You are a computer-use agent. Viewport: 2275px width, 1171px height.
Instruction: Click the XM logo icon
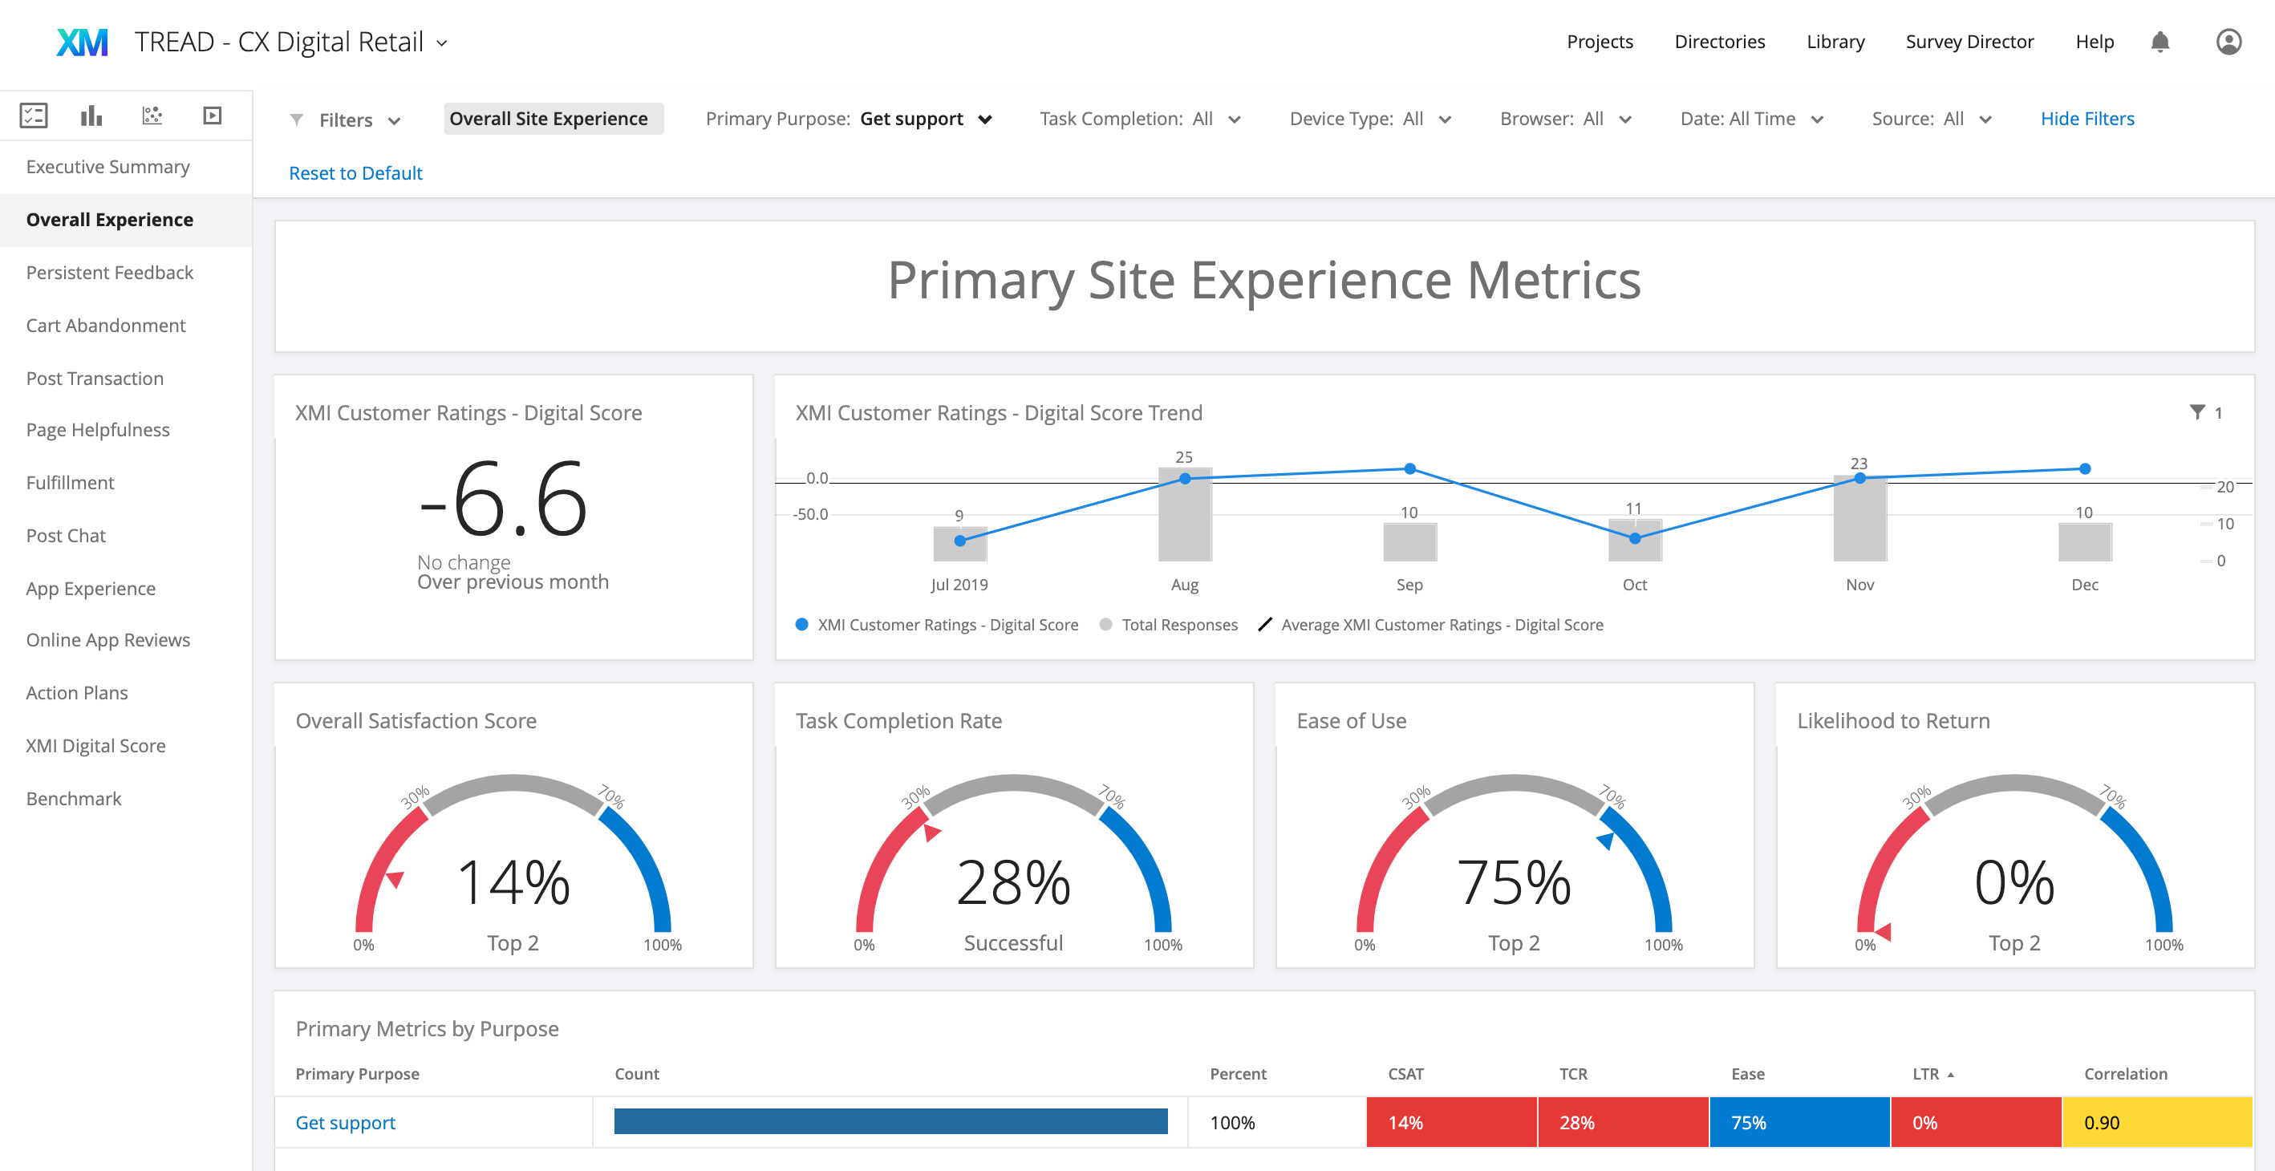[81, 42]
